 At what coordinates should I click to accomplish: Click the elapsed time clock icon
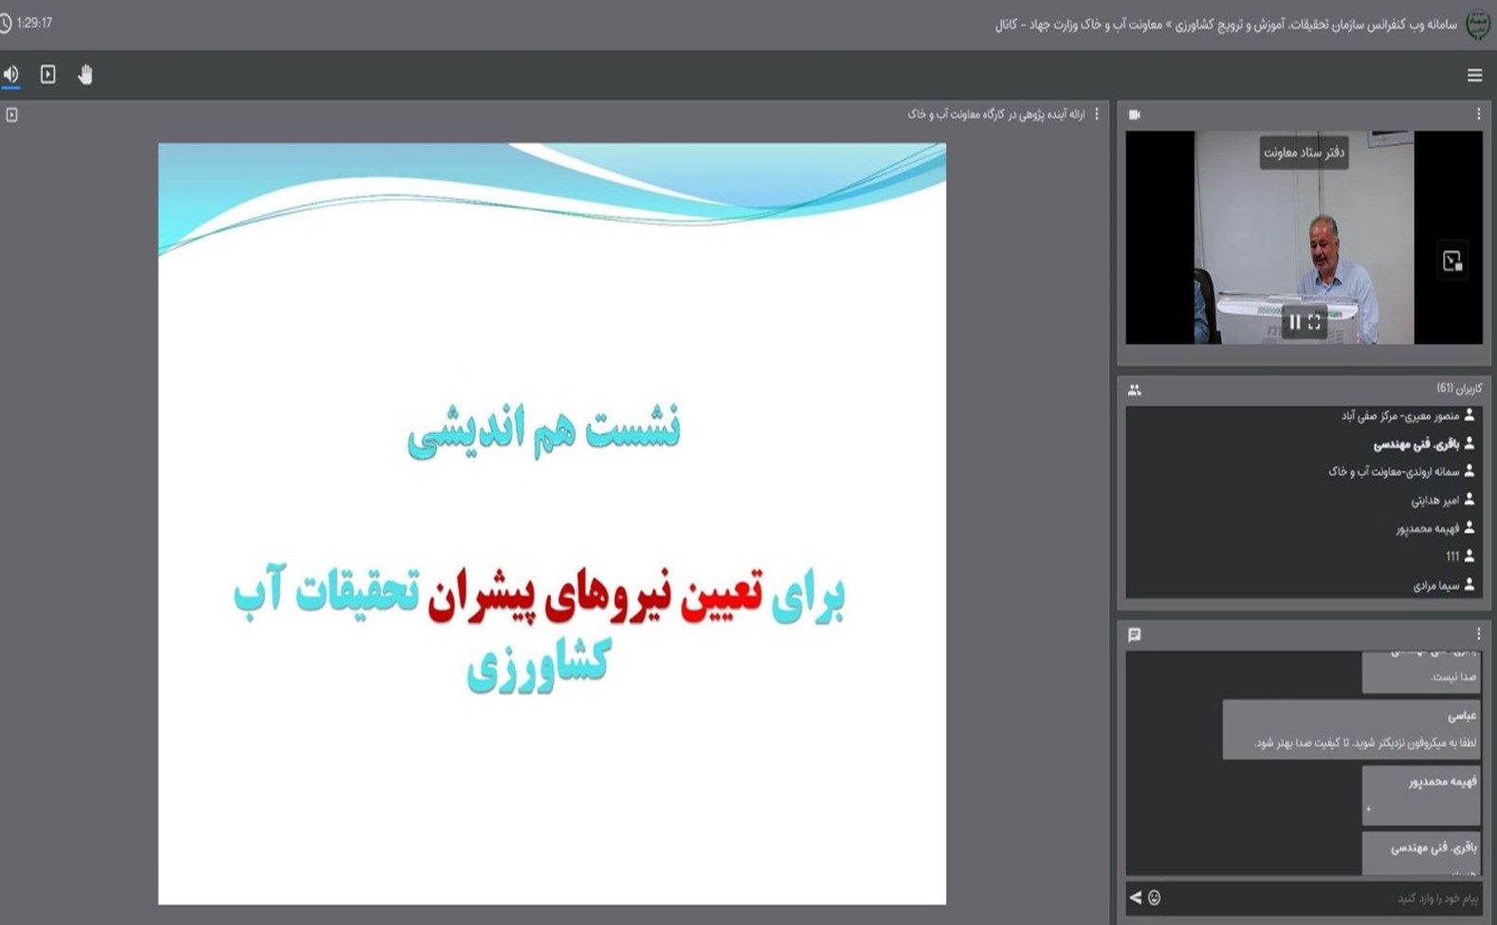[6, 23]
